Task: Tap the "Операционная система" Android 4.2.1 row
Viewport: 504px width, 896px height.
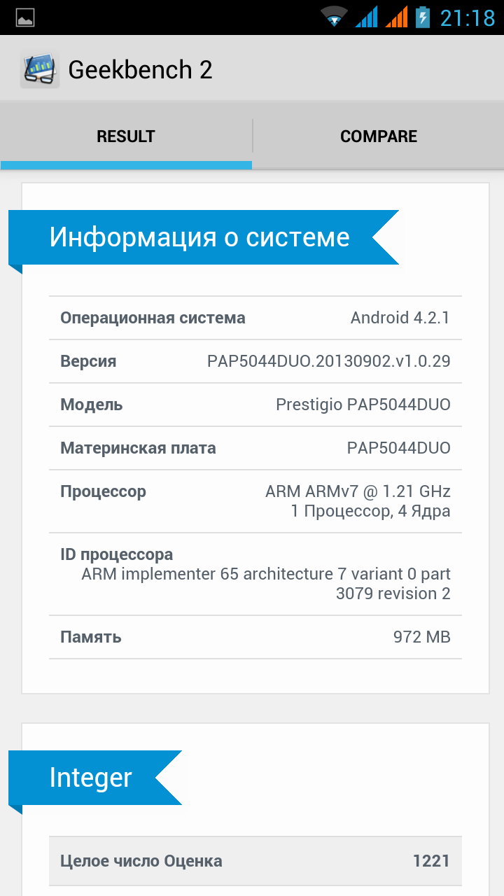Action: point(255,318)
